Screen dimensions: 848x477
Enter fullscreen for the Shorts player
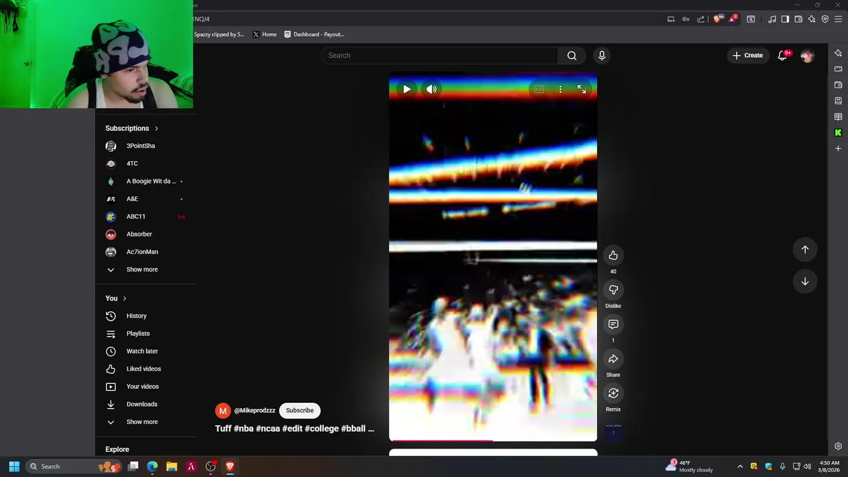pos(582,89)
